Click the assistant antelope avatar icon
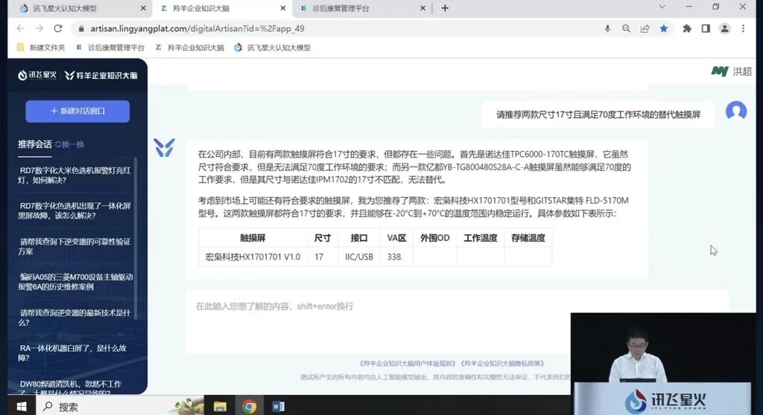 [165, 148]
